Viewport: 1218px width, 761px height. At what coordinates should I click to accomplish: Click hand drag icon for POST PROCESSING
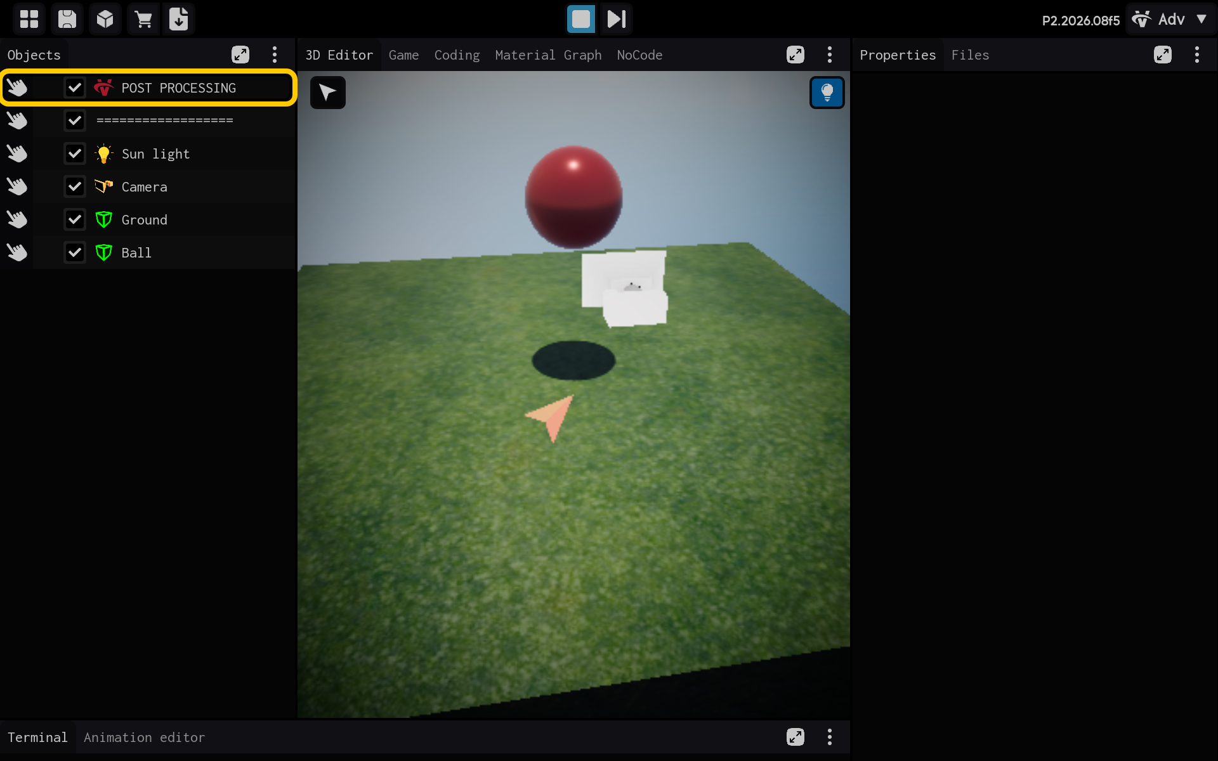coord(17,88)
